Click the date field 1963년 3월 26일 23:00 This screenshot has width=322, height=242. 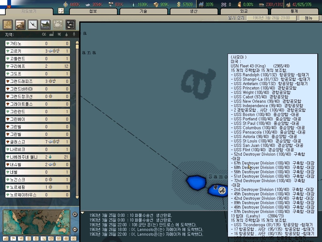tap(271, 18)
